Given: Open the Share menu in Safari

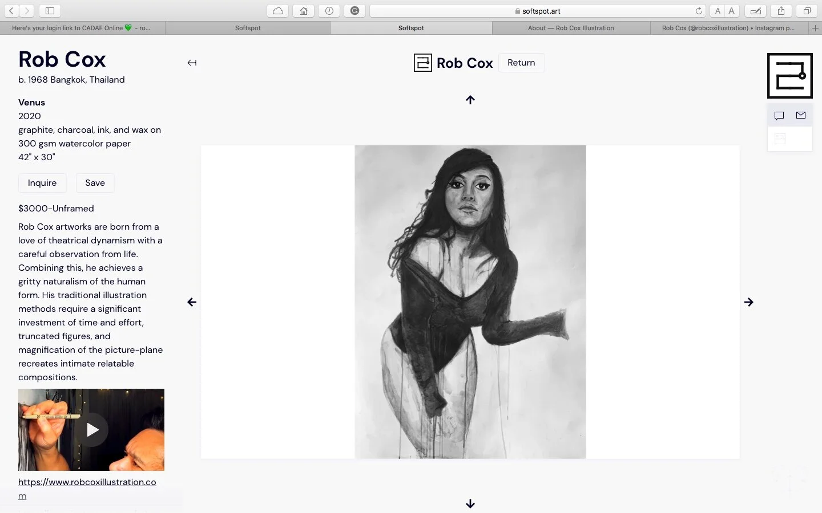Looking at the screenshot, I should click(781, 11).
